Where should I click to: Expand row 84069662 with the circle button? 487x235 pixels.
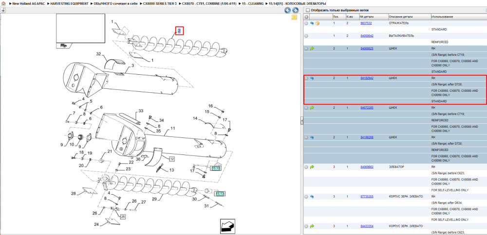tap(306, 167)
